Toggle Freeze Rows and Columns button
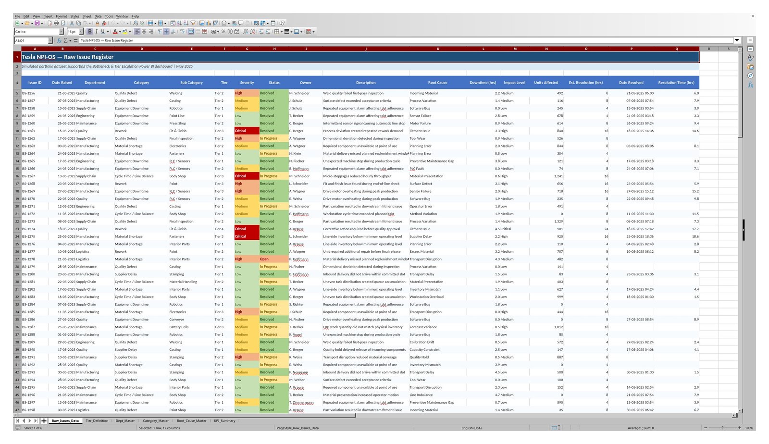 tap(263, 23)
